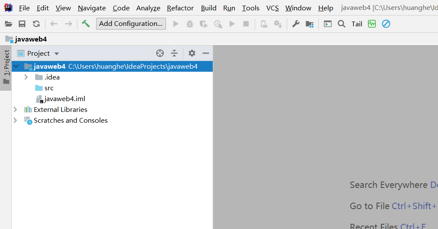438x229 pixels.
Task: Click javaweb4 in the navigation bar
Action: point(26,39)
